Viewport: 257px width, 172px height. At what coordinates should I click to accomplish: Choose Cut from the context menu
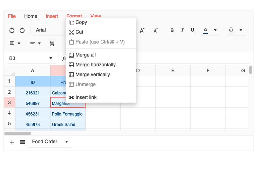[101, 32]
